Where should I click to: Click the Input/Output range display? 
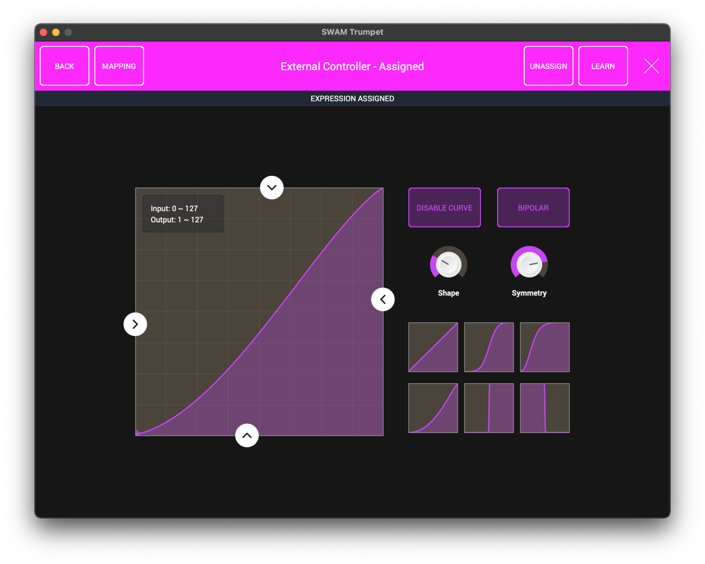click(182, 213)
